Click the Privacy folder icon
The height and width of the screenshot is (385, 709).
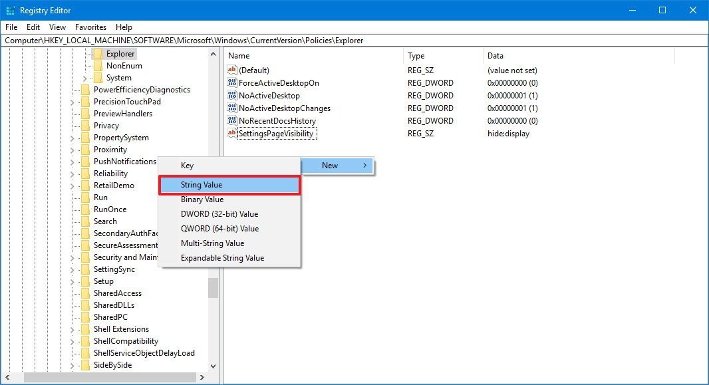(x=85, y=126)
